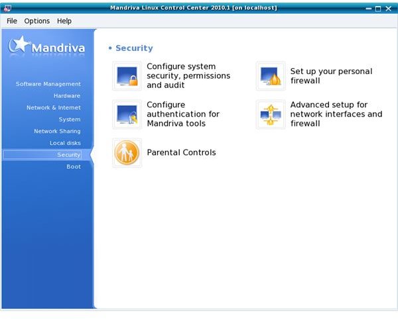This screenshot has height=319, width=398.
Task: Open the Boot section
Action: (74, 167)
